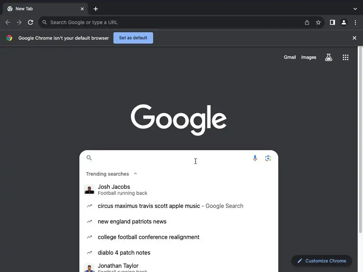Image resolution: width=363 pixels, height=272 pixels.
Task: Close the New Tab tab
Action: (82, 9)
